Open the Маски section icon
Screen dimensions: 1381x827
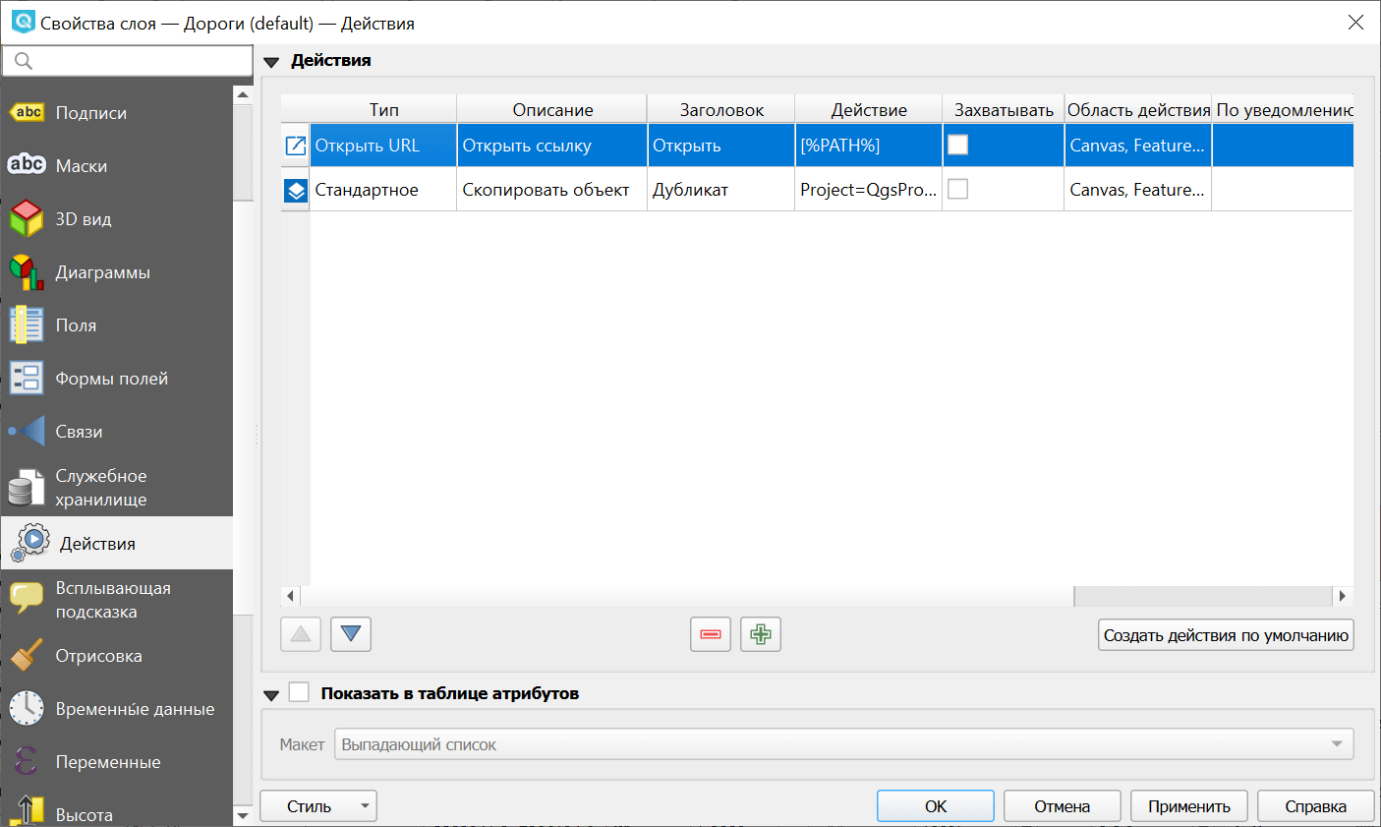(26, 166)
